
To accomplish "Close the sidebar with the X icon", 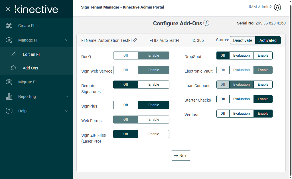I will click(8, 9).
